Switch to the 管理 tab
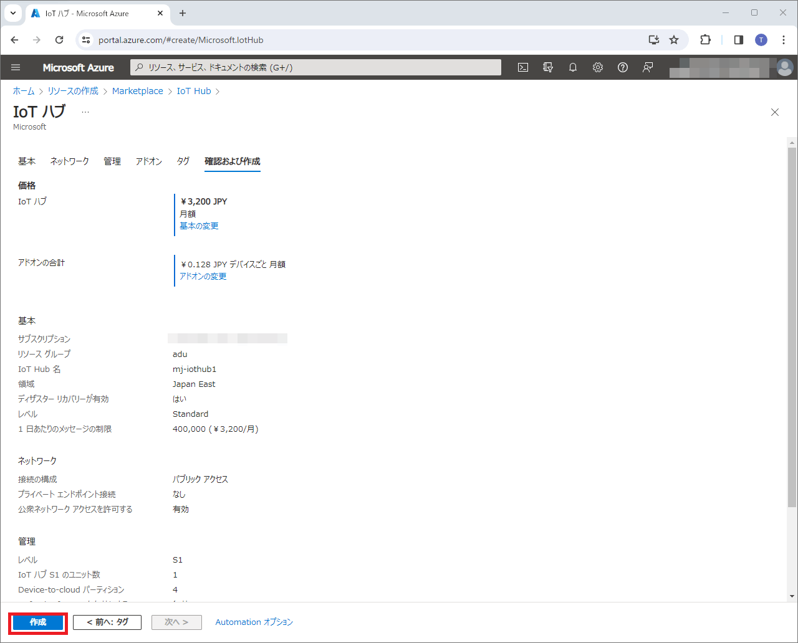This screenshot has height=643, width=798. [x=112, y=161]
